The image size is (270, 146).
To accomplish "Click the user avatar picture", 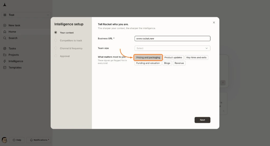I will 4,140.
